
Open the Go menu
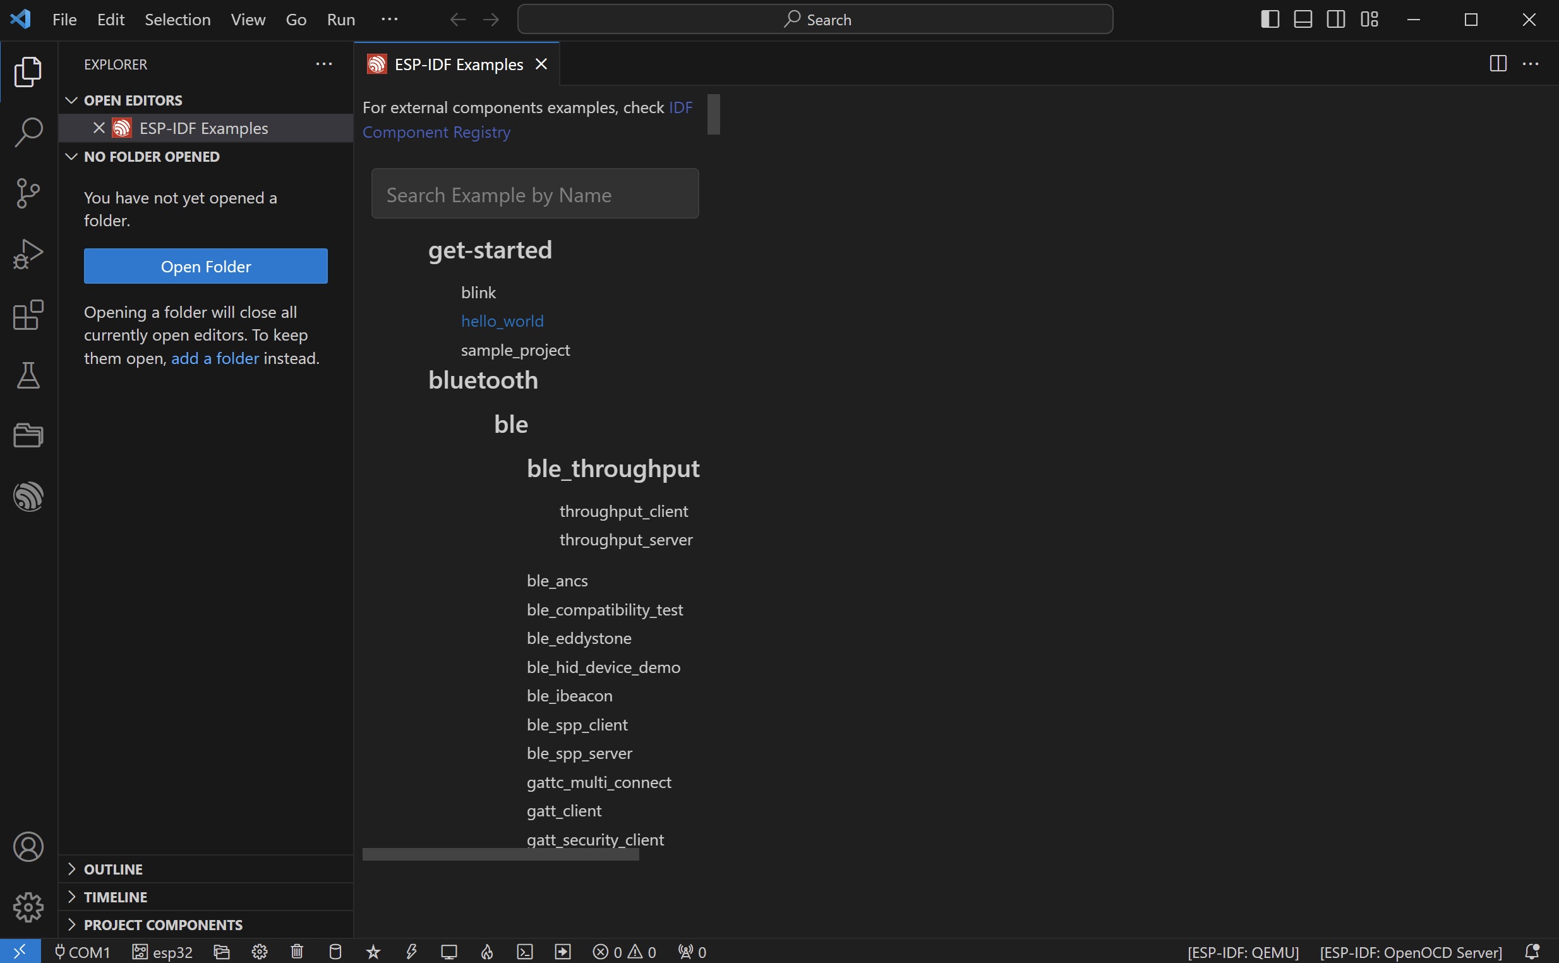click(296, 20)
